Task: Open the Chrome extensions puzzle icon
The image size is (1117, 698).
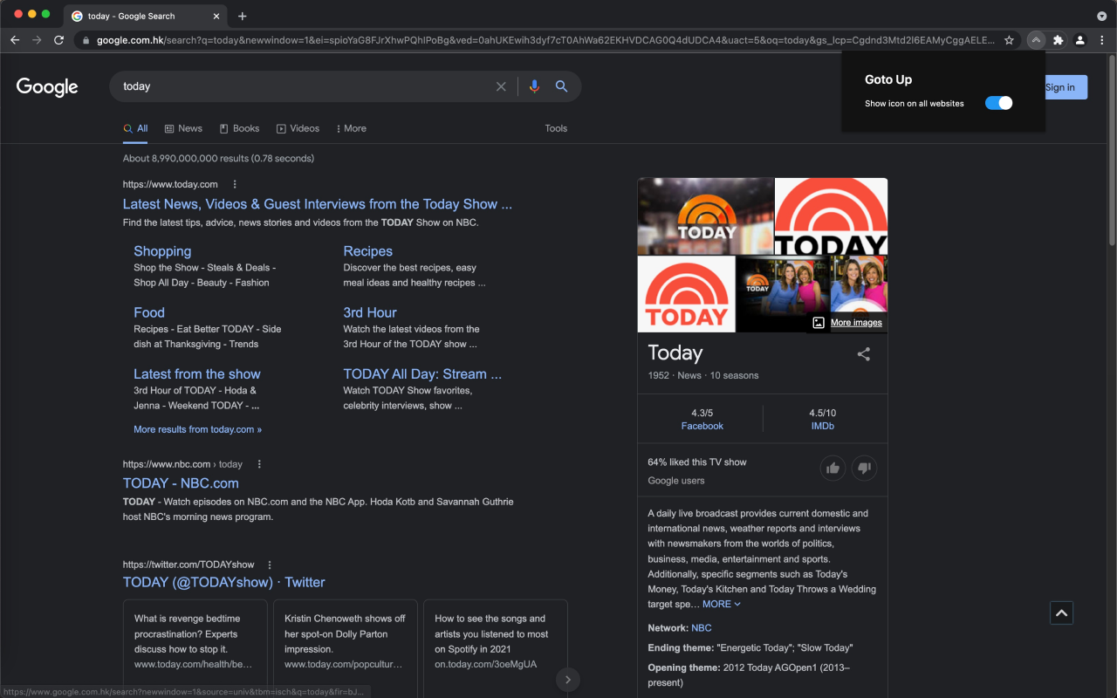Action: 1057,39
